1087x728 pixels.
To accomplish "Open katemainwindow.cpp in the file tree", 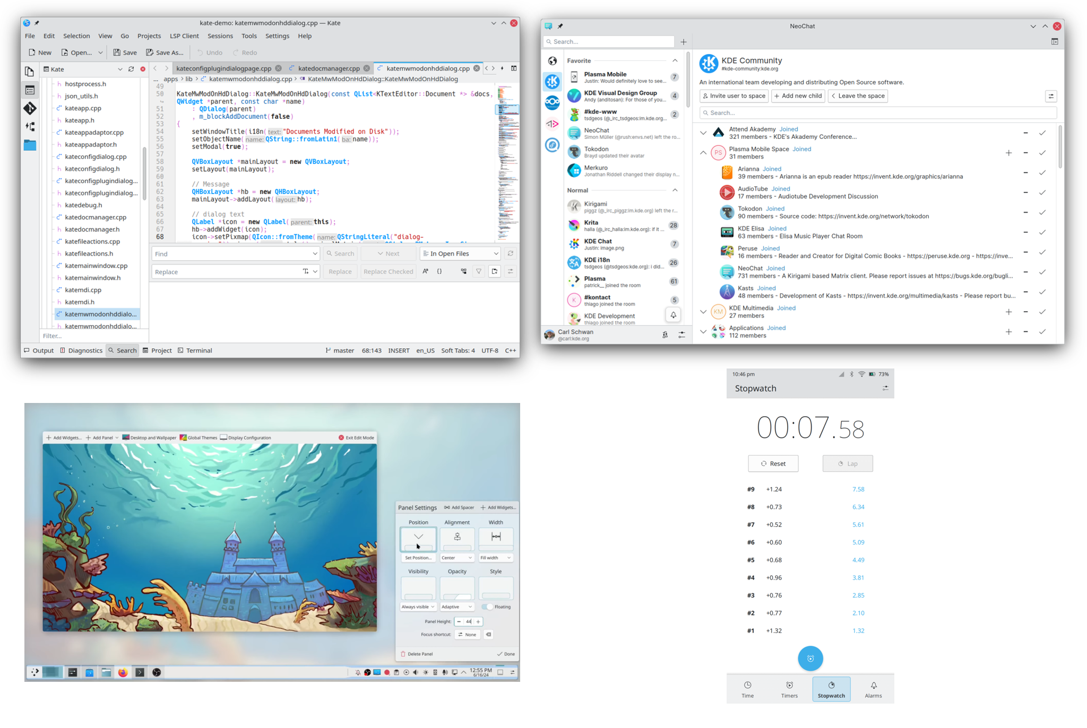I will (96, 266).
